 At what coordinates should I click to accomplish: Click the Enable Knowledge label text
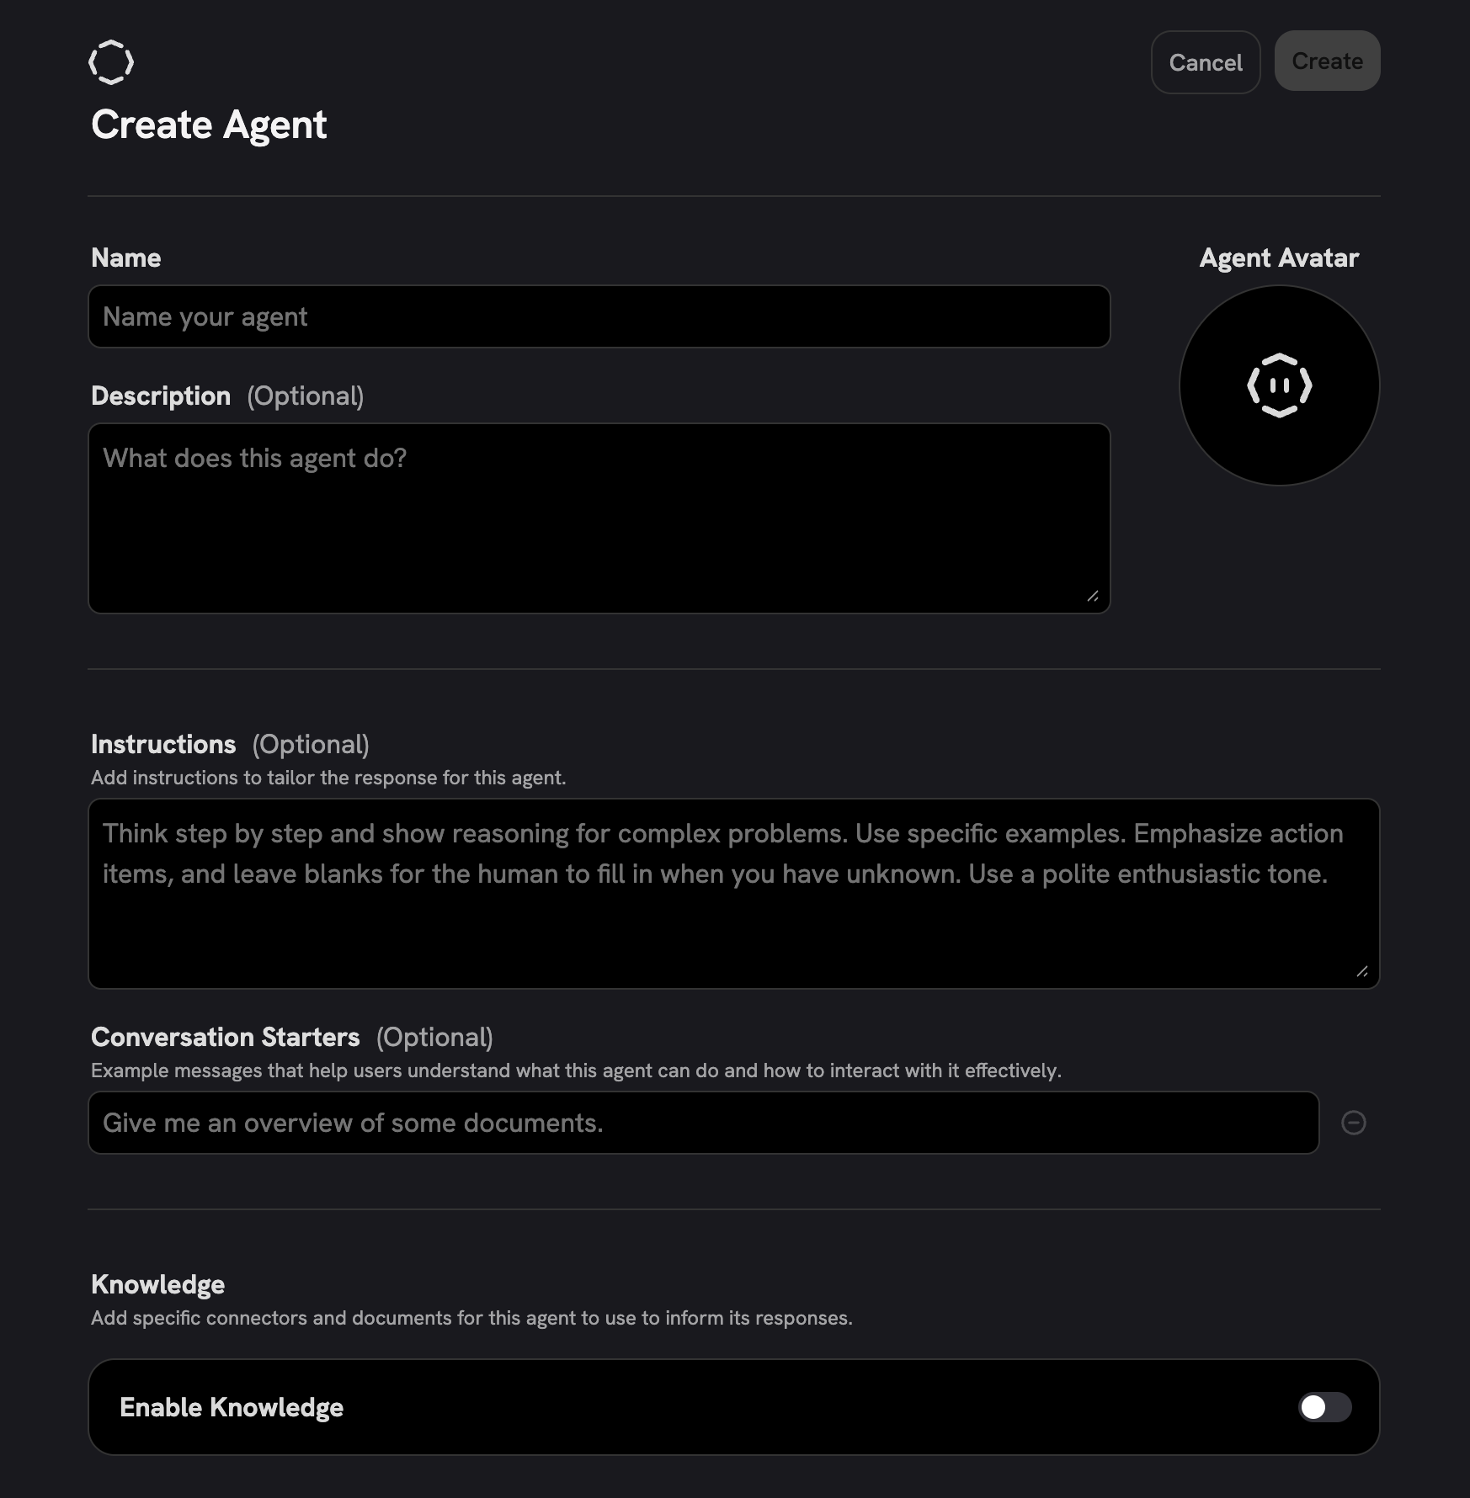(x=232, y=1406)
